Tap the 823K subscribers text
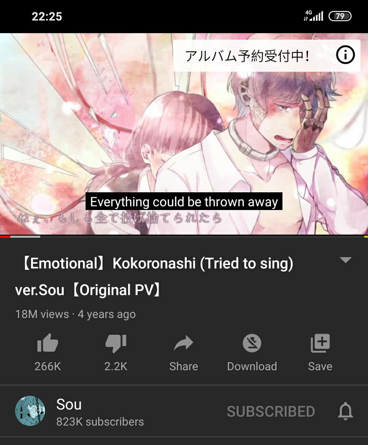368x445 pixels. (100, 422)
